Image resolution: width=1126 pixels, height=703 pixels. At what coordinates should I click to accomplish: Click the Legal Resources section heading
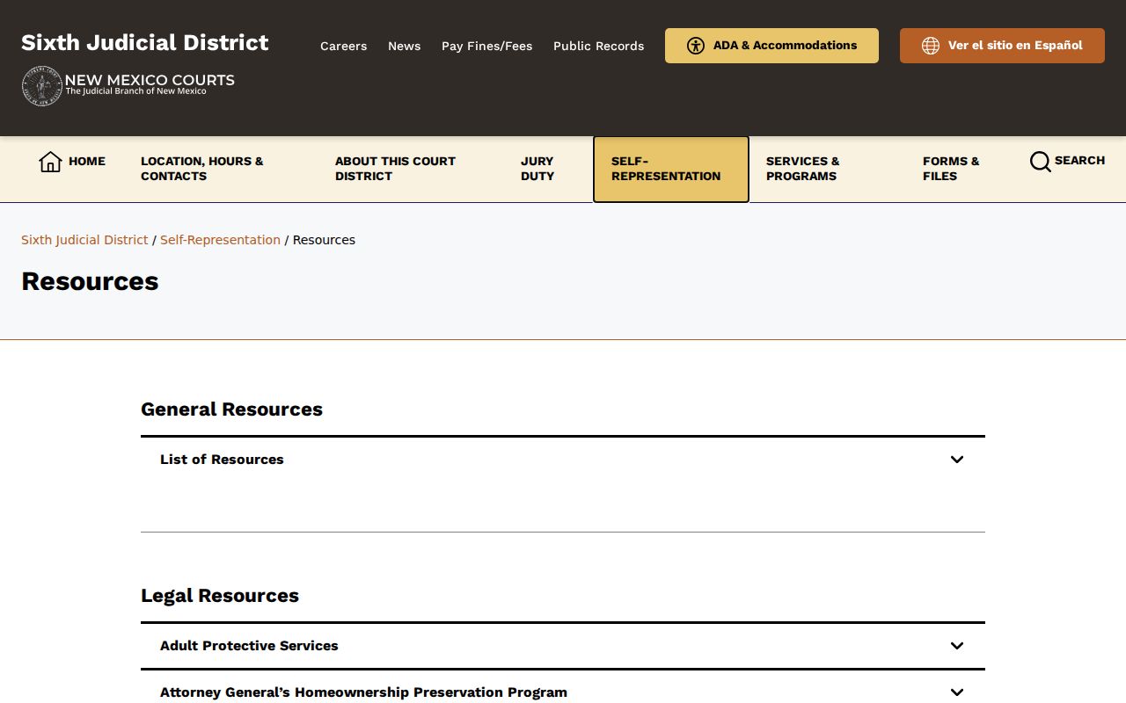coord(220,596)
